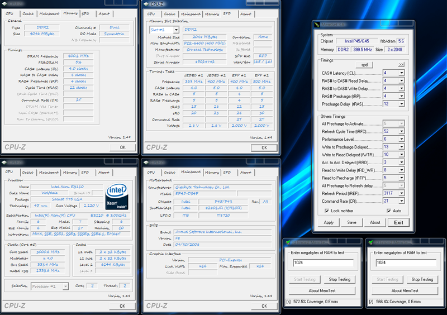447x315 pixels.
Task: Click the title icon of the right MemTest window
Action: (370, 242)
